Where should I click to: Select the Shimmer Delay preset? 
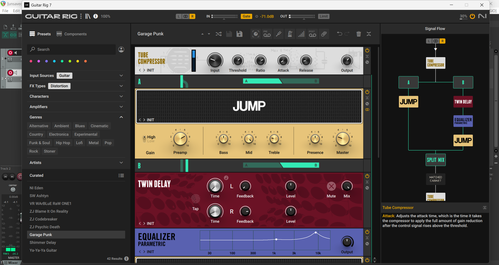[x=76, y=243]
